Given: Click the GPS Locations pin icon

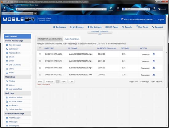Looking at the screenshot, I should click(x=7, y=65).
